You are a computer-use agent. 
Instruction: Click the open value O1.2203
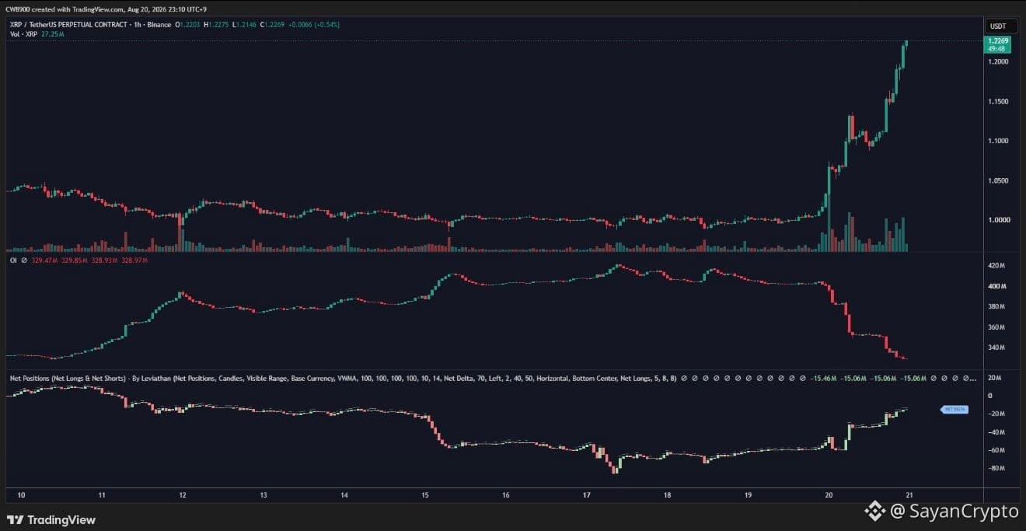[x=189, y=25]
